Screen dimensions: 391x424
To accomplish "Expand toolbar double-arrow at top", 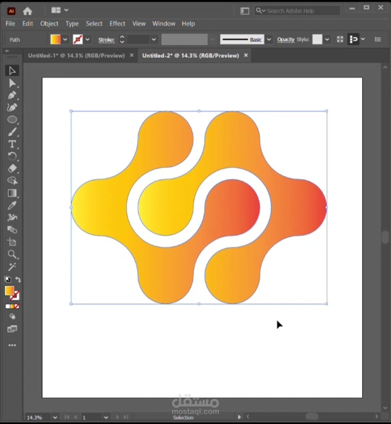I will (7, 51).
